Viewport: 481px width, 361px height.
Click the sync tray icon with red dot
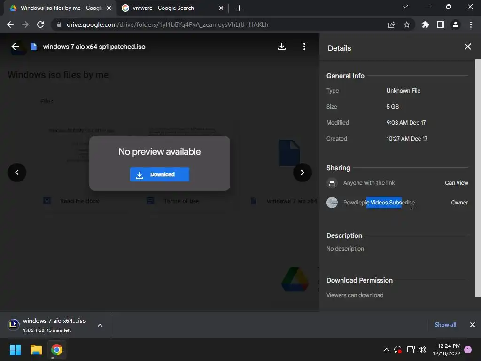397,350
